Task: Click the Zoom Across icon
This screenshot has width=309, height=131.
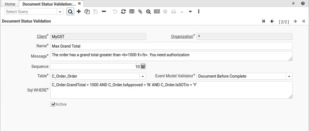Action: click(x=148, y=12)
